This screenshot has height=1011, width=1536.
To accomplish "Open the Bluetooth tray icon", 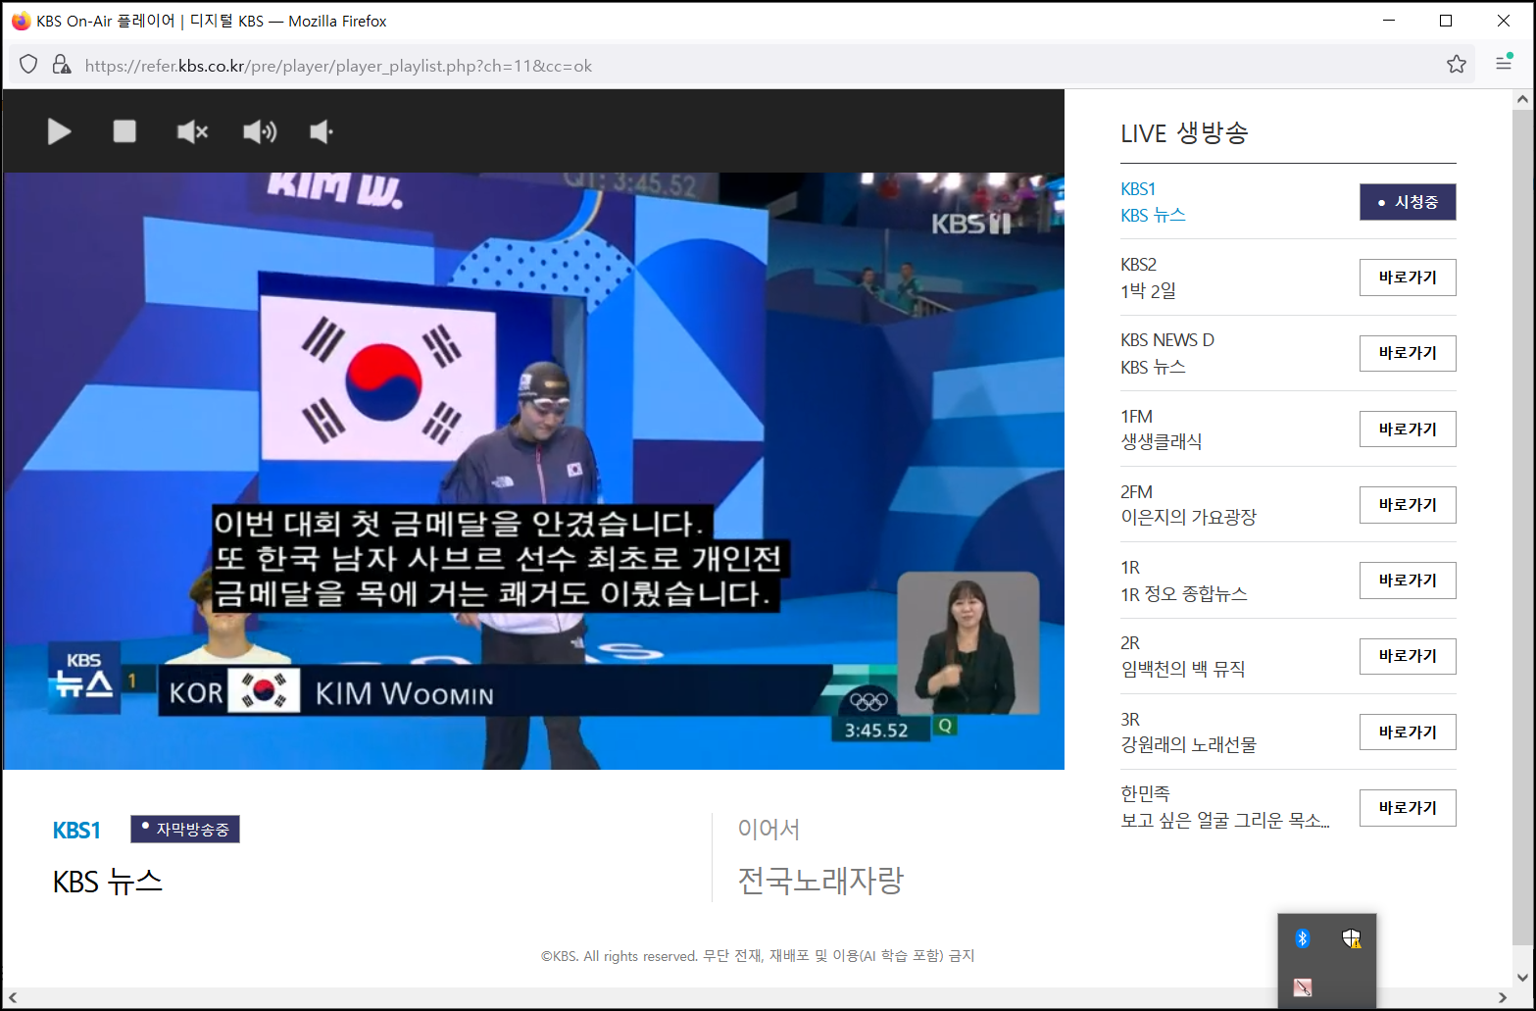I will [x=1303, y=938].
